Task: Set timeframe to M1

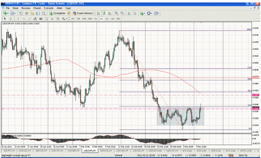Action: (x=73, y=19)
